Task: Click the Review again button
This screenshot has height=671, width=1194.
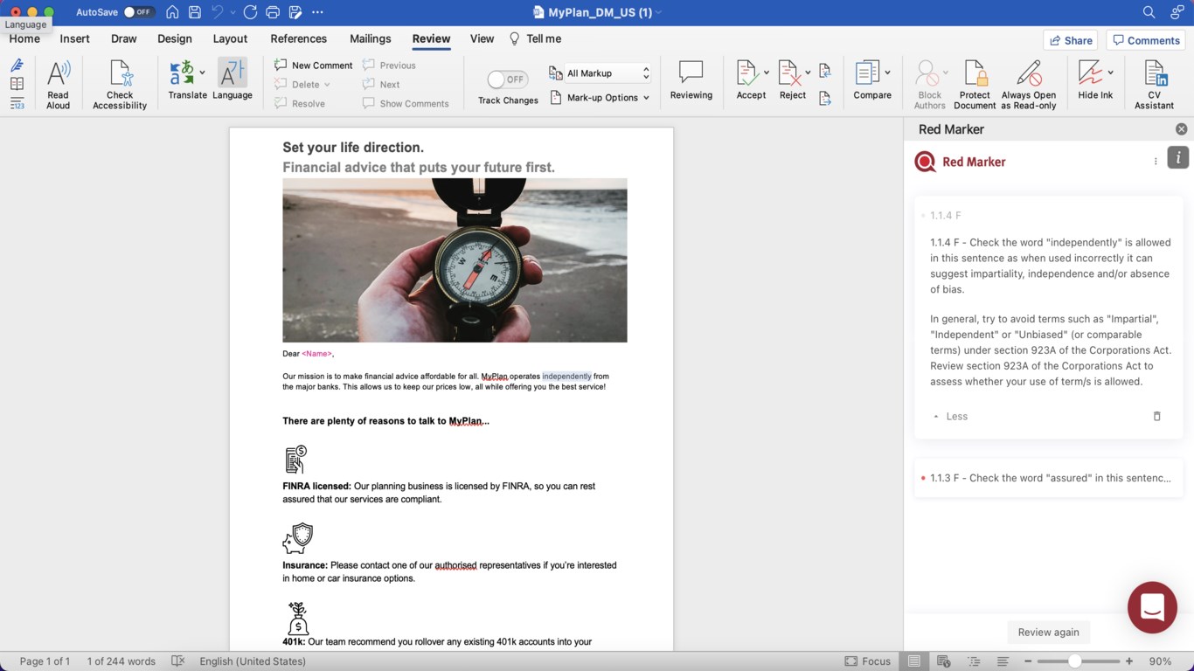Action: point(1048,632)
